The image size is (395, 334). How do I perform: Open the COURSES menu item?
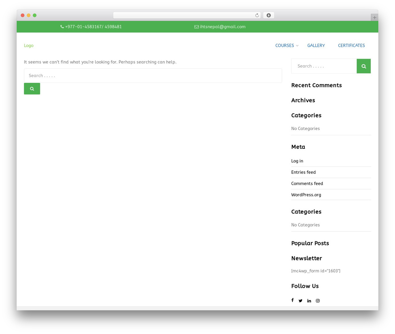pyautogui.click(x=285, y=46)
